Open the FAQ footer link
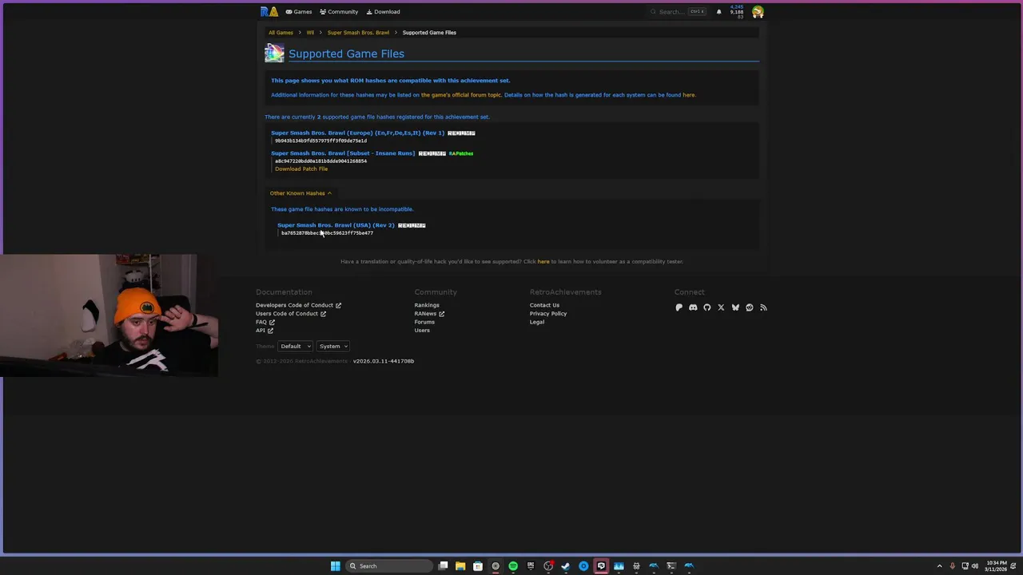 [x=265, y=322]
